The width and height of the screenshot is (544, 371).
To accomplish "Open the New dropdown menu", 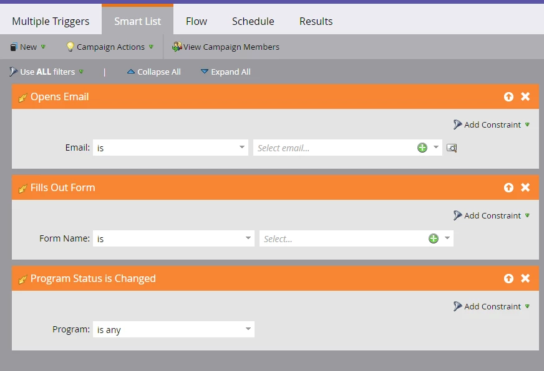I will coord(28,47).
